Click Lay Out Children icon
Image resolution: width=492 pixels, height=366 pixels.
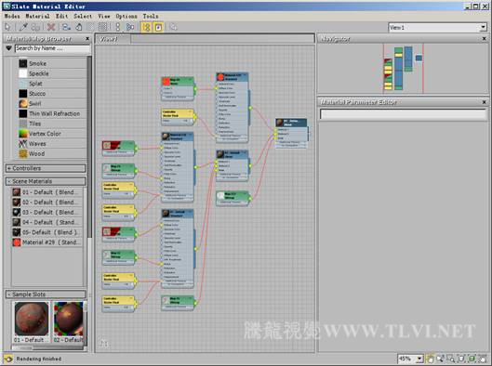(x=130, y=27)
